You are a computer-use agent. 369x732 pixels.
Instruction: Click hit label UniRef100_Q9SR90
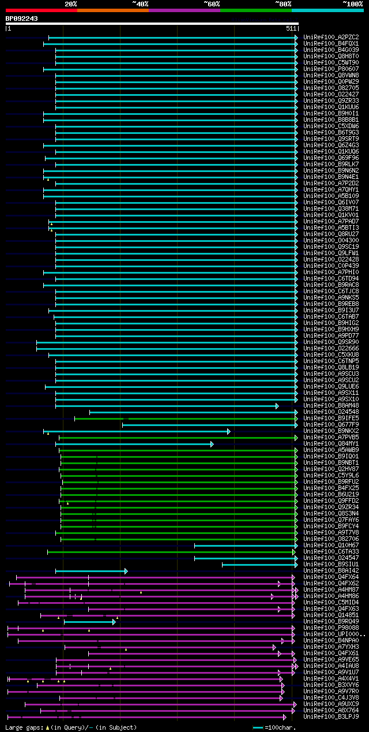coord(331,342)
